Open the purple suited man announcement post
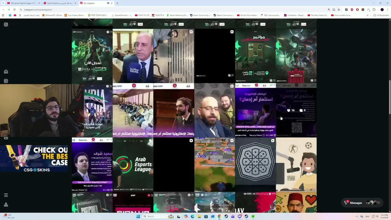 click(x=92, y=165)
